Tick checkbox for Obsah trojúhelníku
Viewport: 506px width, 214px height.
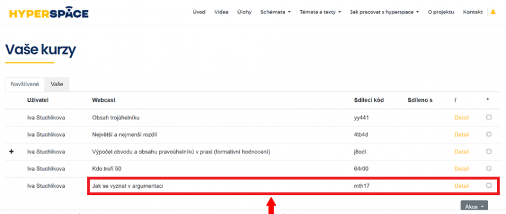click(x=489, y=117)
